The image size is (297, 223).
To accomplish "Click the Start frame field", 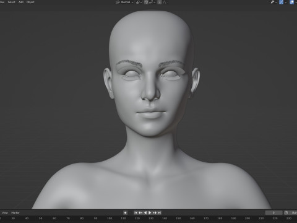I will 293,212.
